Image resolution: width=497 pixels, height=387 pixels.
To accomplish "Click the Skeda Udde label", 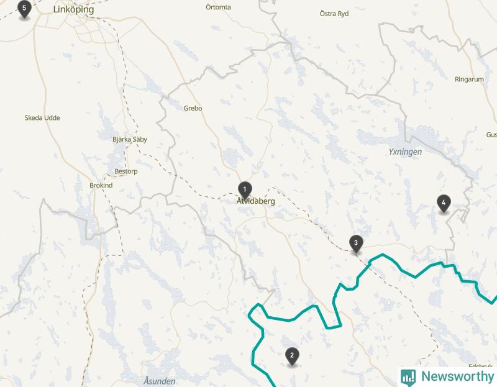I will [x=42, y=118].
